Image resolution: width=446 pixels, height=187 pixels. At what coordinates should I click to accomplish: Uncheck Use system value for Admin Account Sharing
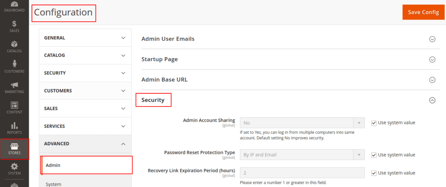(x=374, y=123)
